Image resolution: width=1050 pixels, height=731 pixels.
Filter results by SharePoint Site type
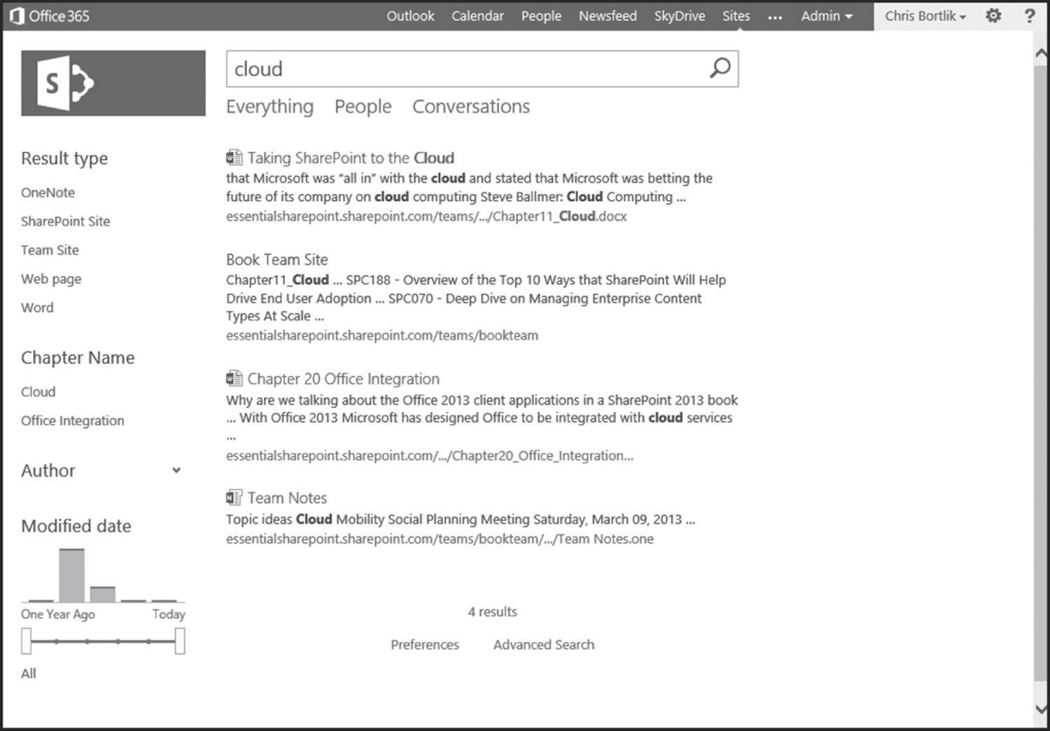pos(66,221)
